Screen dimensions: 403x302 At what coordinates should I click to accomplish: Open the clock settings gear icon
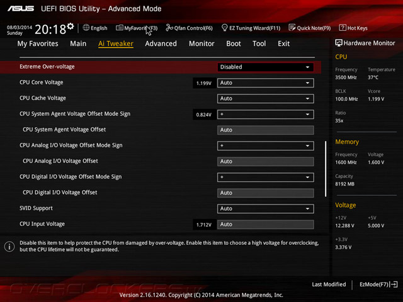click(71, 26)
